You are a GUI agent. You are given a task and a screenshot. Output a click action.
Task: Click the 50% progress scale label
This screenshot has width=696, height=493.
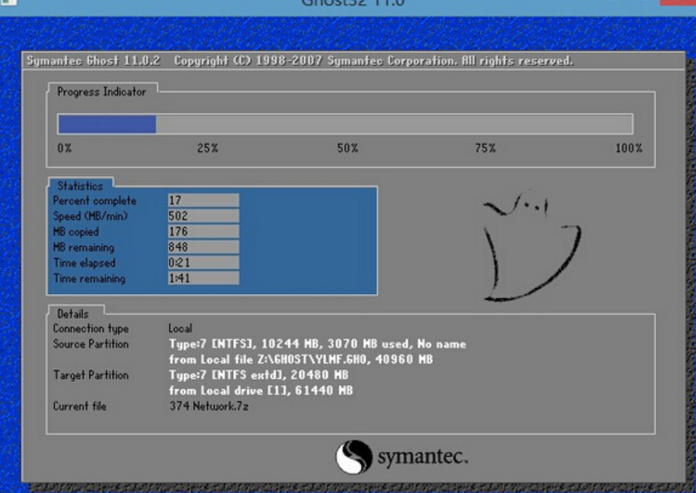(x=347, y=148)
